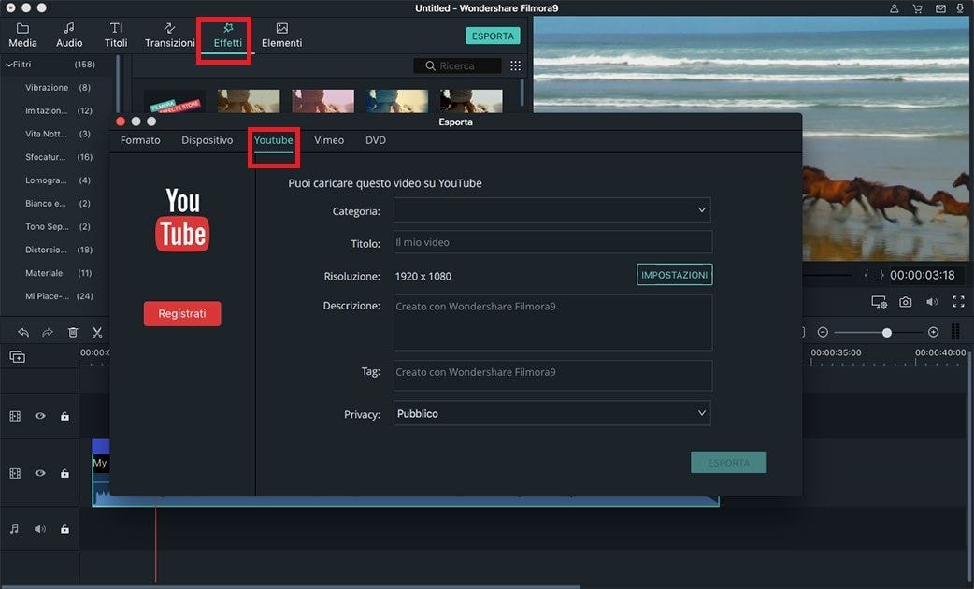This screenshot has width=974, height=589.
Task: Click the timeline zoom in plus icon
Action: pyautogui.click(x=933, y=333)
